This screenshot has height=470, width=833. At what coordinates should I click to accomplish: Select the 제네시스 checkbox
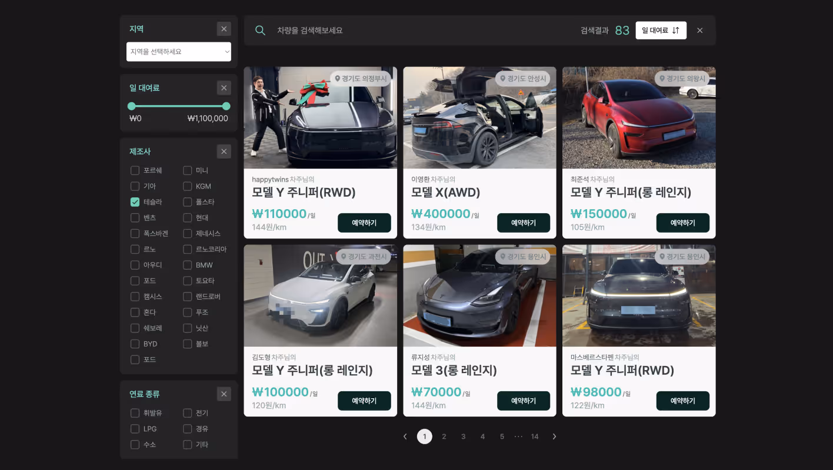click(187, 234)
